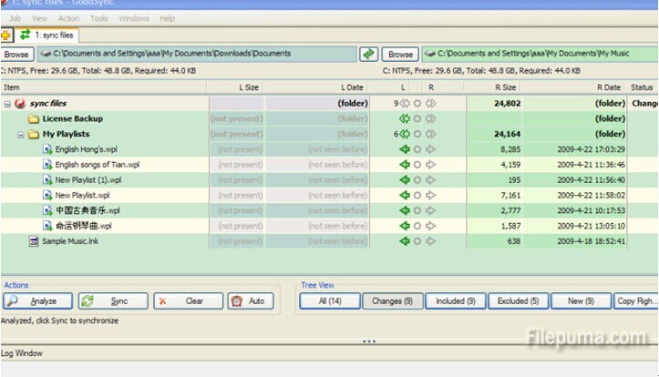Toggle the Changes (9) filter
Image resolution: width=659 pixels, height=377 pixels.
(x=393, y=301)
